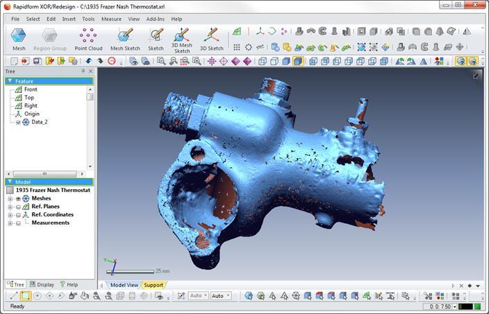Screen dimensions: 489x314
Task: Redo with the dark curved arrow
Action: pos(100,61)
